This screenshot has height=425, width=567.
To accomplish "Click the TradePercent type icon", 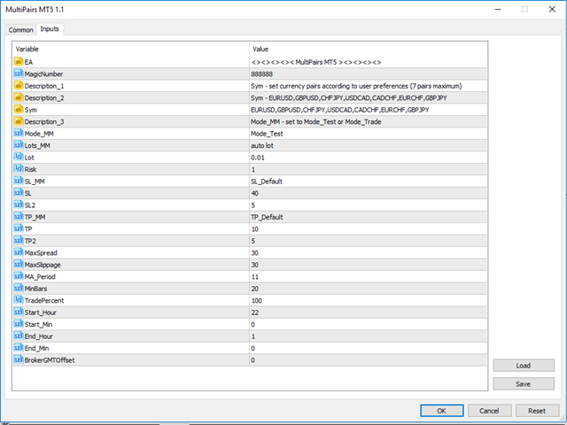I will 18,300.
